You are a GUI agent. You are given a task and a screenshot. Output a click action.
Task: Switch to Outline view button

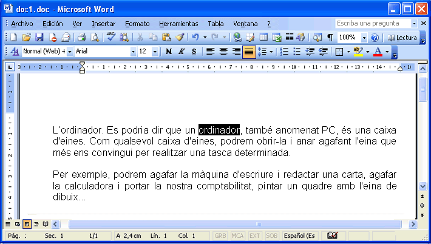[x=36, y=224]
